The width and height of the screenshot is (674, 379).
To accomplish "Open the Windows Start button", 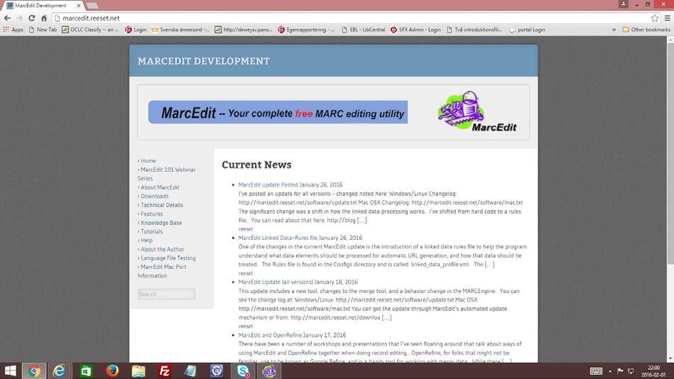I will pos(11,370).
